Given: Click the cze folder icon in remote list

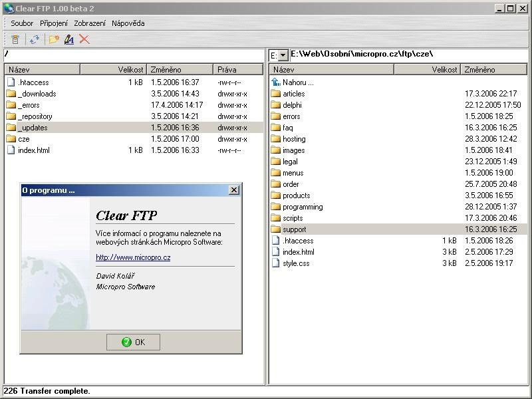Looking at the screenshot, I should [11, 139].
